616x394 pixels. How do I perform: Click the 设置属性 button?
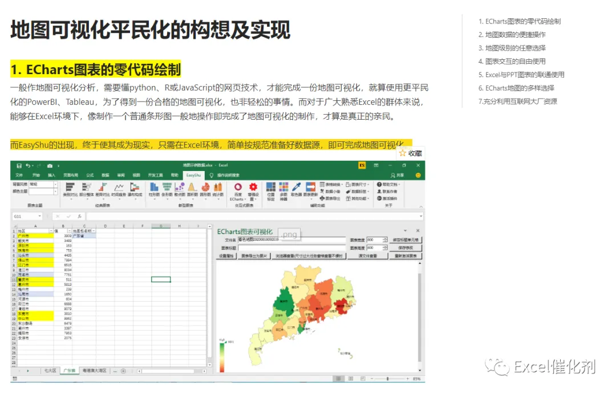[x=226, y=255]
